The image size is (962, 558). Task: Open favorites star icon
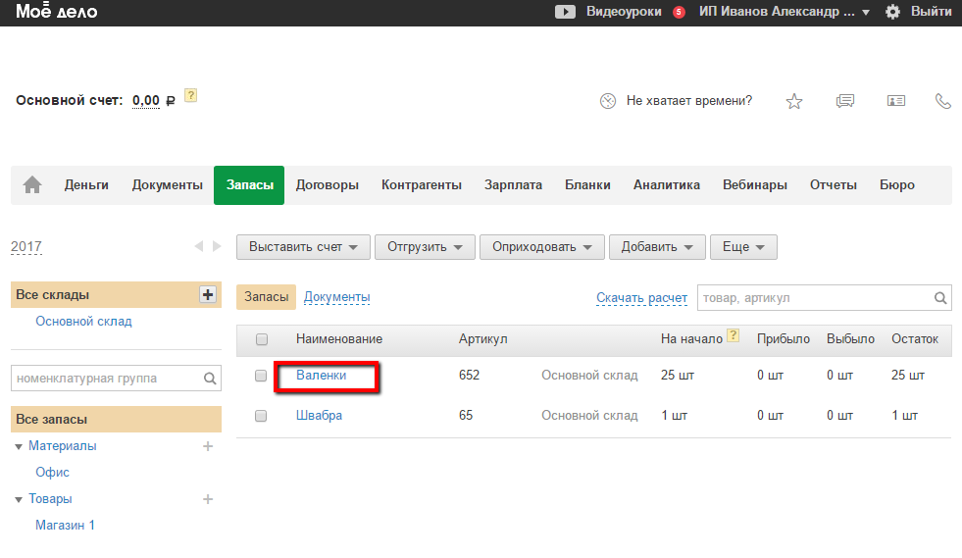794,101
